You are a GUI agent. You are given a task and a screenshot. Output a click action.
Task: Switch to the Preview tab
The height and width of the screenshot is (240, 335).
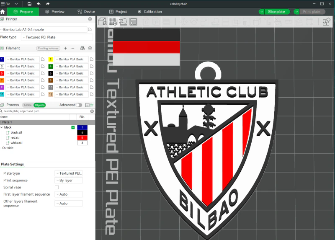click(55, 12)
